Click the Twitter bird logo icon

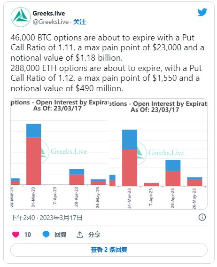(x=202, y=12)
